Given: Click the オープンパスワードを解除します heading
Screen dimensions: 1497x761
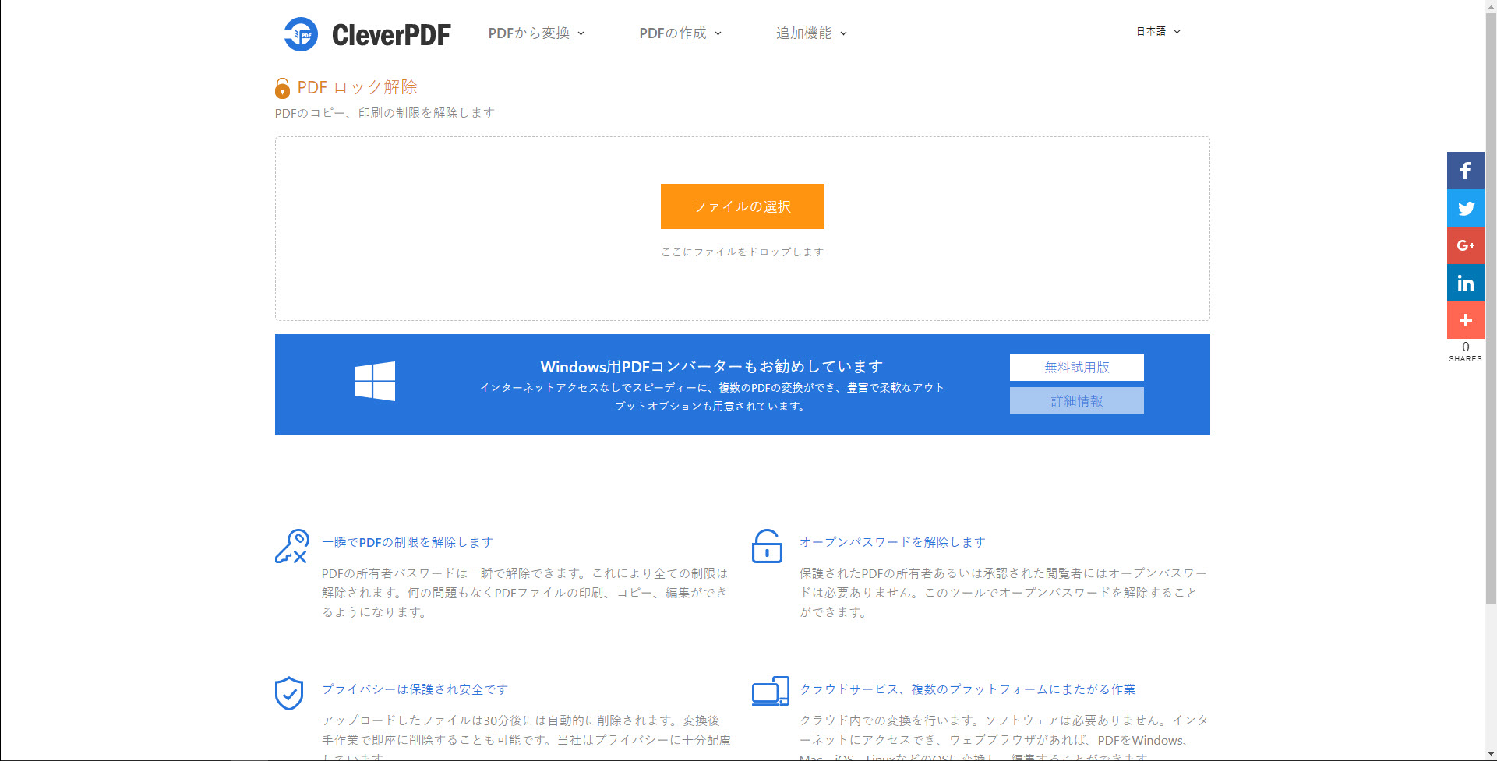Looking at the screenshot, I should coord(892,542).
